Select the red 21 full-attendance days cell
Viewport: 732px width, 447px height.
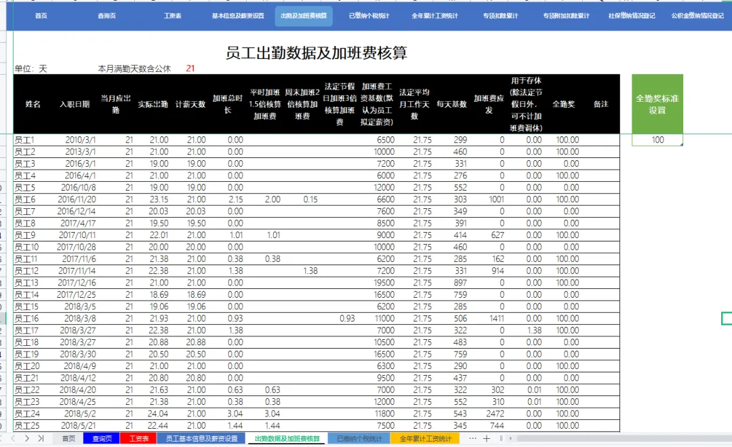click(x=190, y=69)
